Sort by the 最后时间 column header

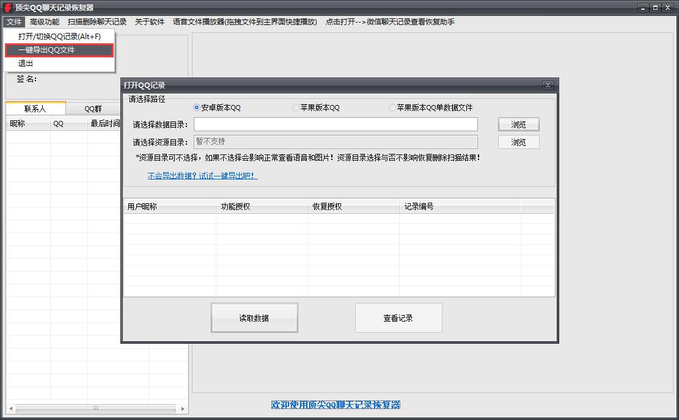(105, 123)
